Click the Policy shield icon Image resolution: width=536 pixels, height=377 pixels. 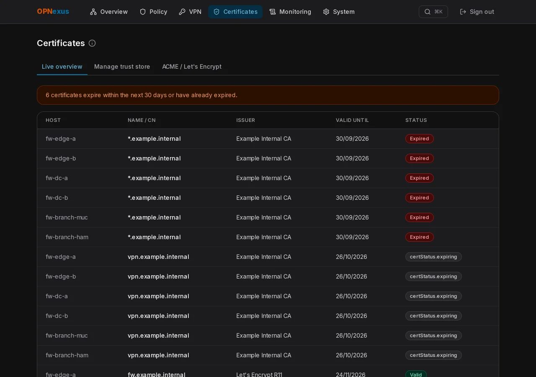click(143, 12)
